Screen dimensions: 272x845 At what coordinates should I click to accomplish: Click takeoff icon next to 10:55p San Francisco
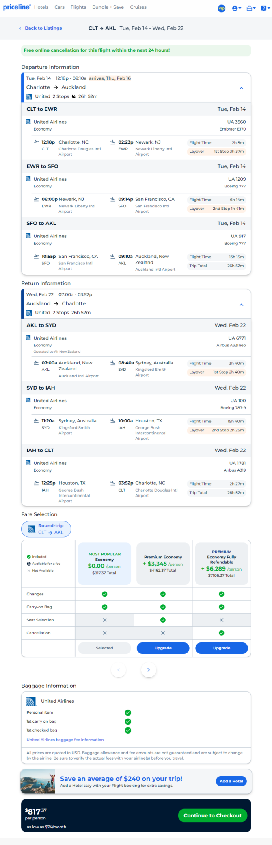click(x=36, y=256)
